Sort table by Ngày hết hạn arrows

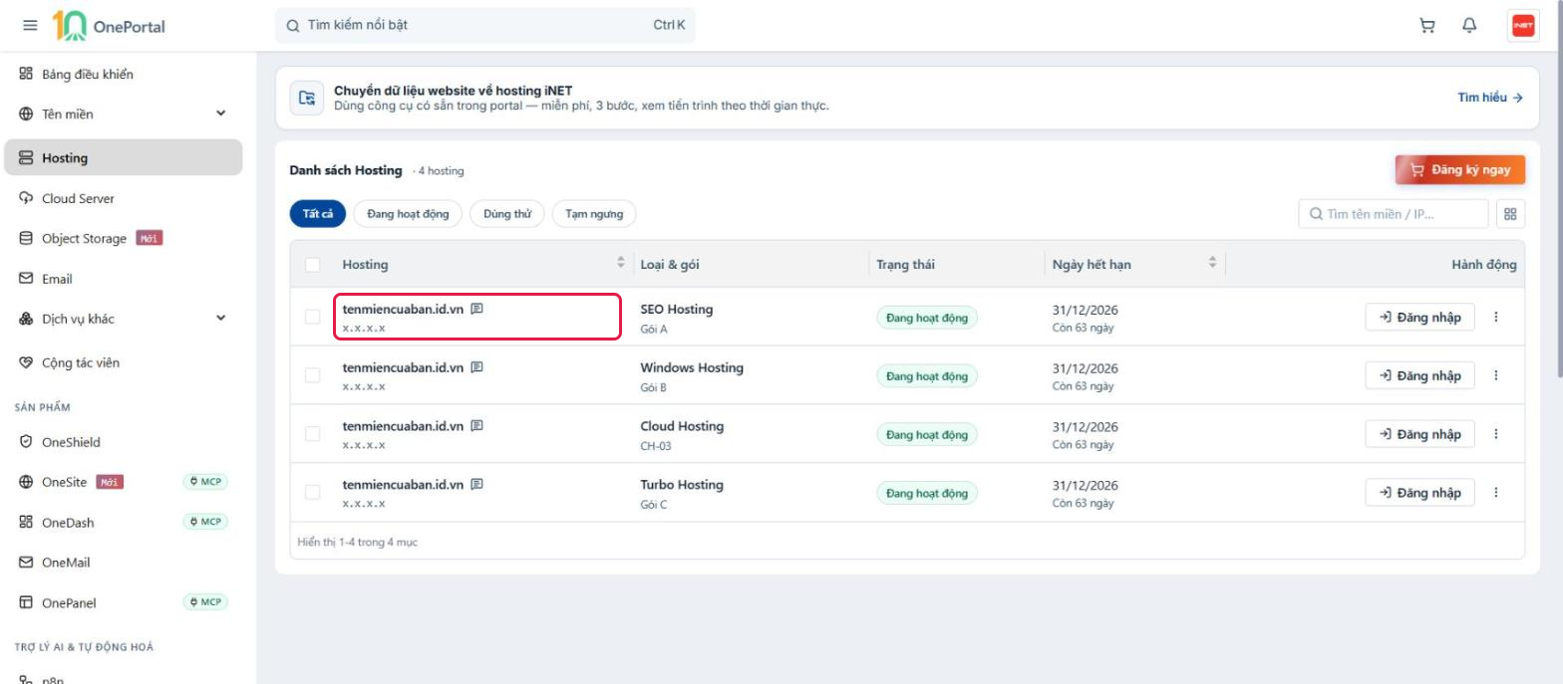1212,263
